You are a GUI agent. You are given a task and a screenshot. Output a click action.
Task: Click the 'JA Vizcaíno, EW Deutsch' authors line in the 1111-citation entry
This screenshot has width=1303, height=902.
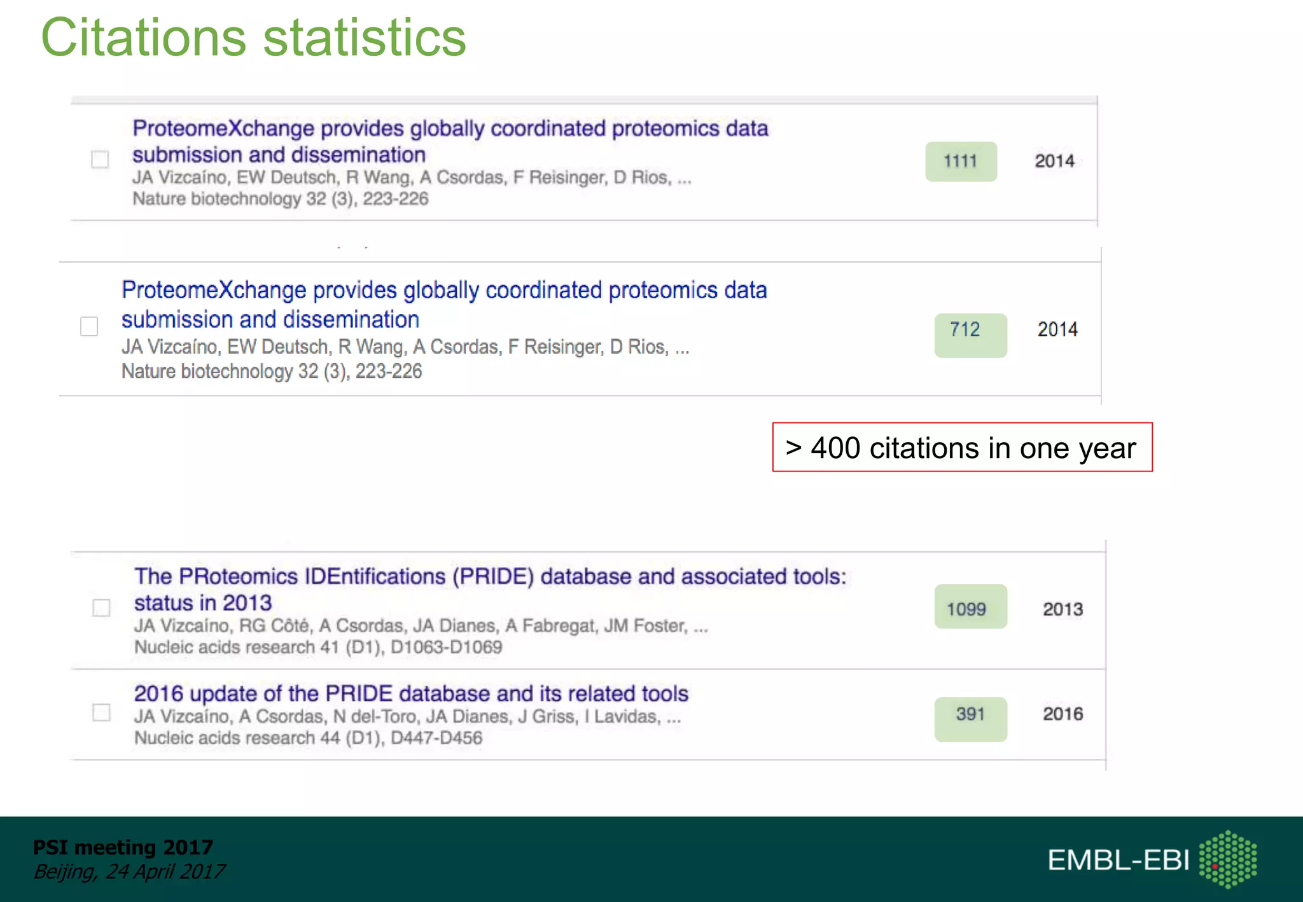tap(412, 177)
